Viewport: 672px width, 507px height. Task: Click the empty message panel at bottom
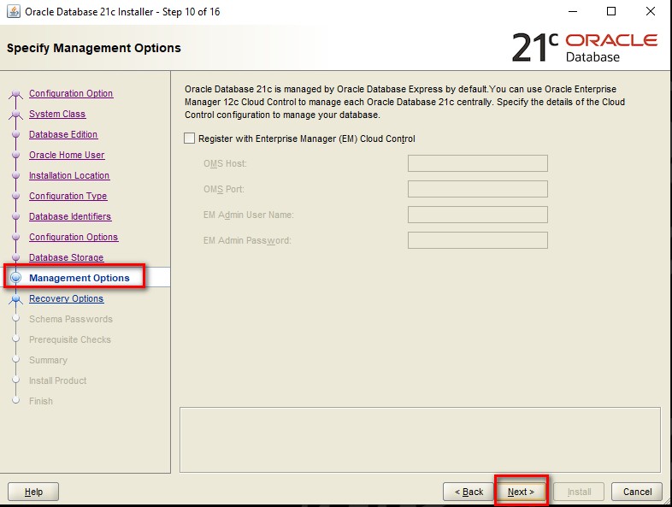(420, 439)
